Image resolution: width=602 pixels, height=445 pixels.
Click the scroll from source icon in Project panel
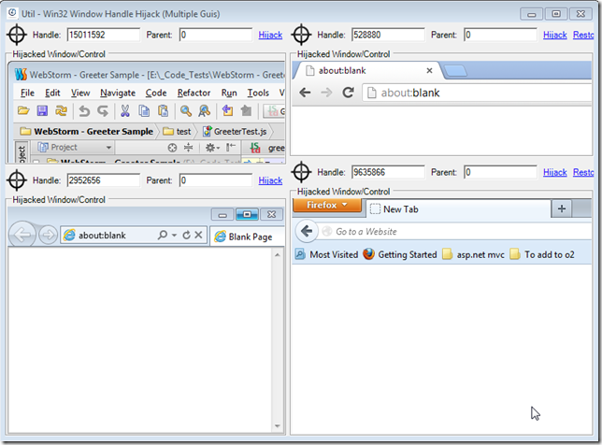pyautogui.click(x=172, y=148)
